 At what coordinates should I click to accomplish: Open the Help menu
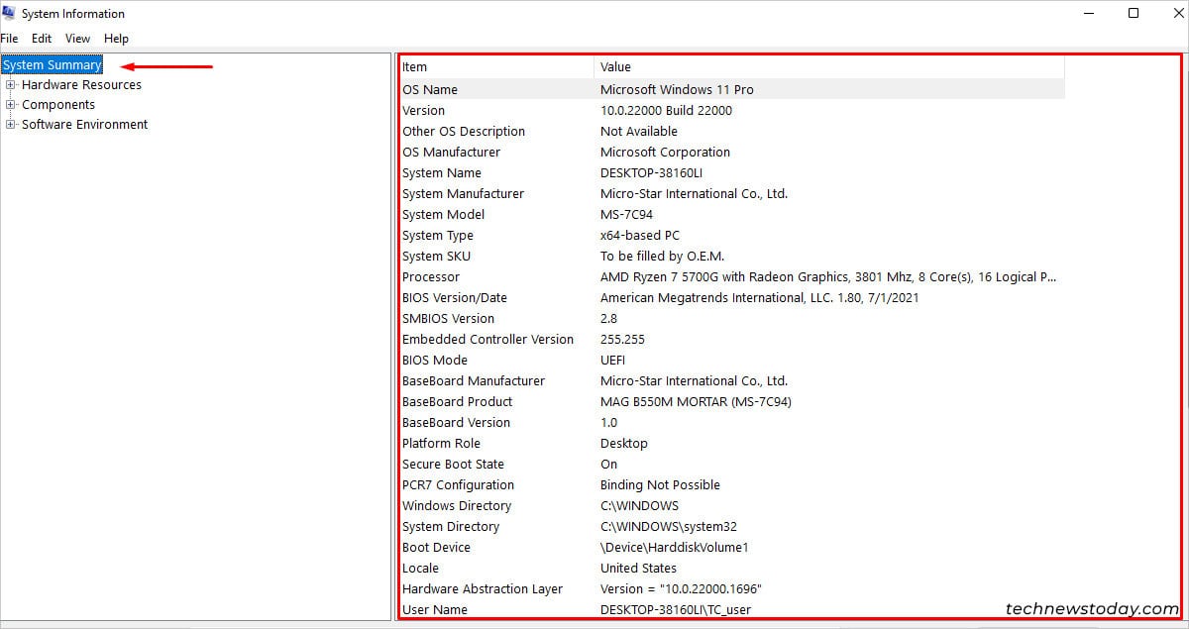[116, 39]
